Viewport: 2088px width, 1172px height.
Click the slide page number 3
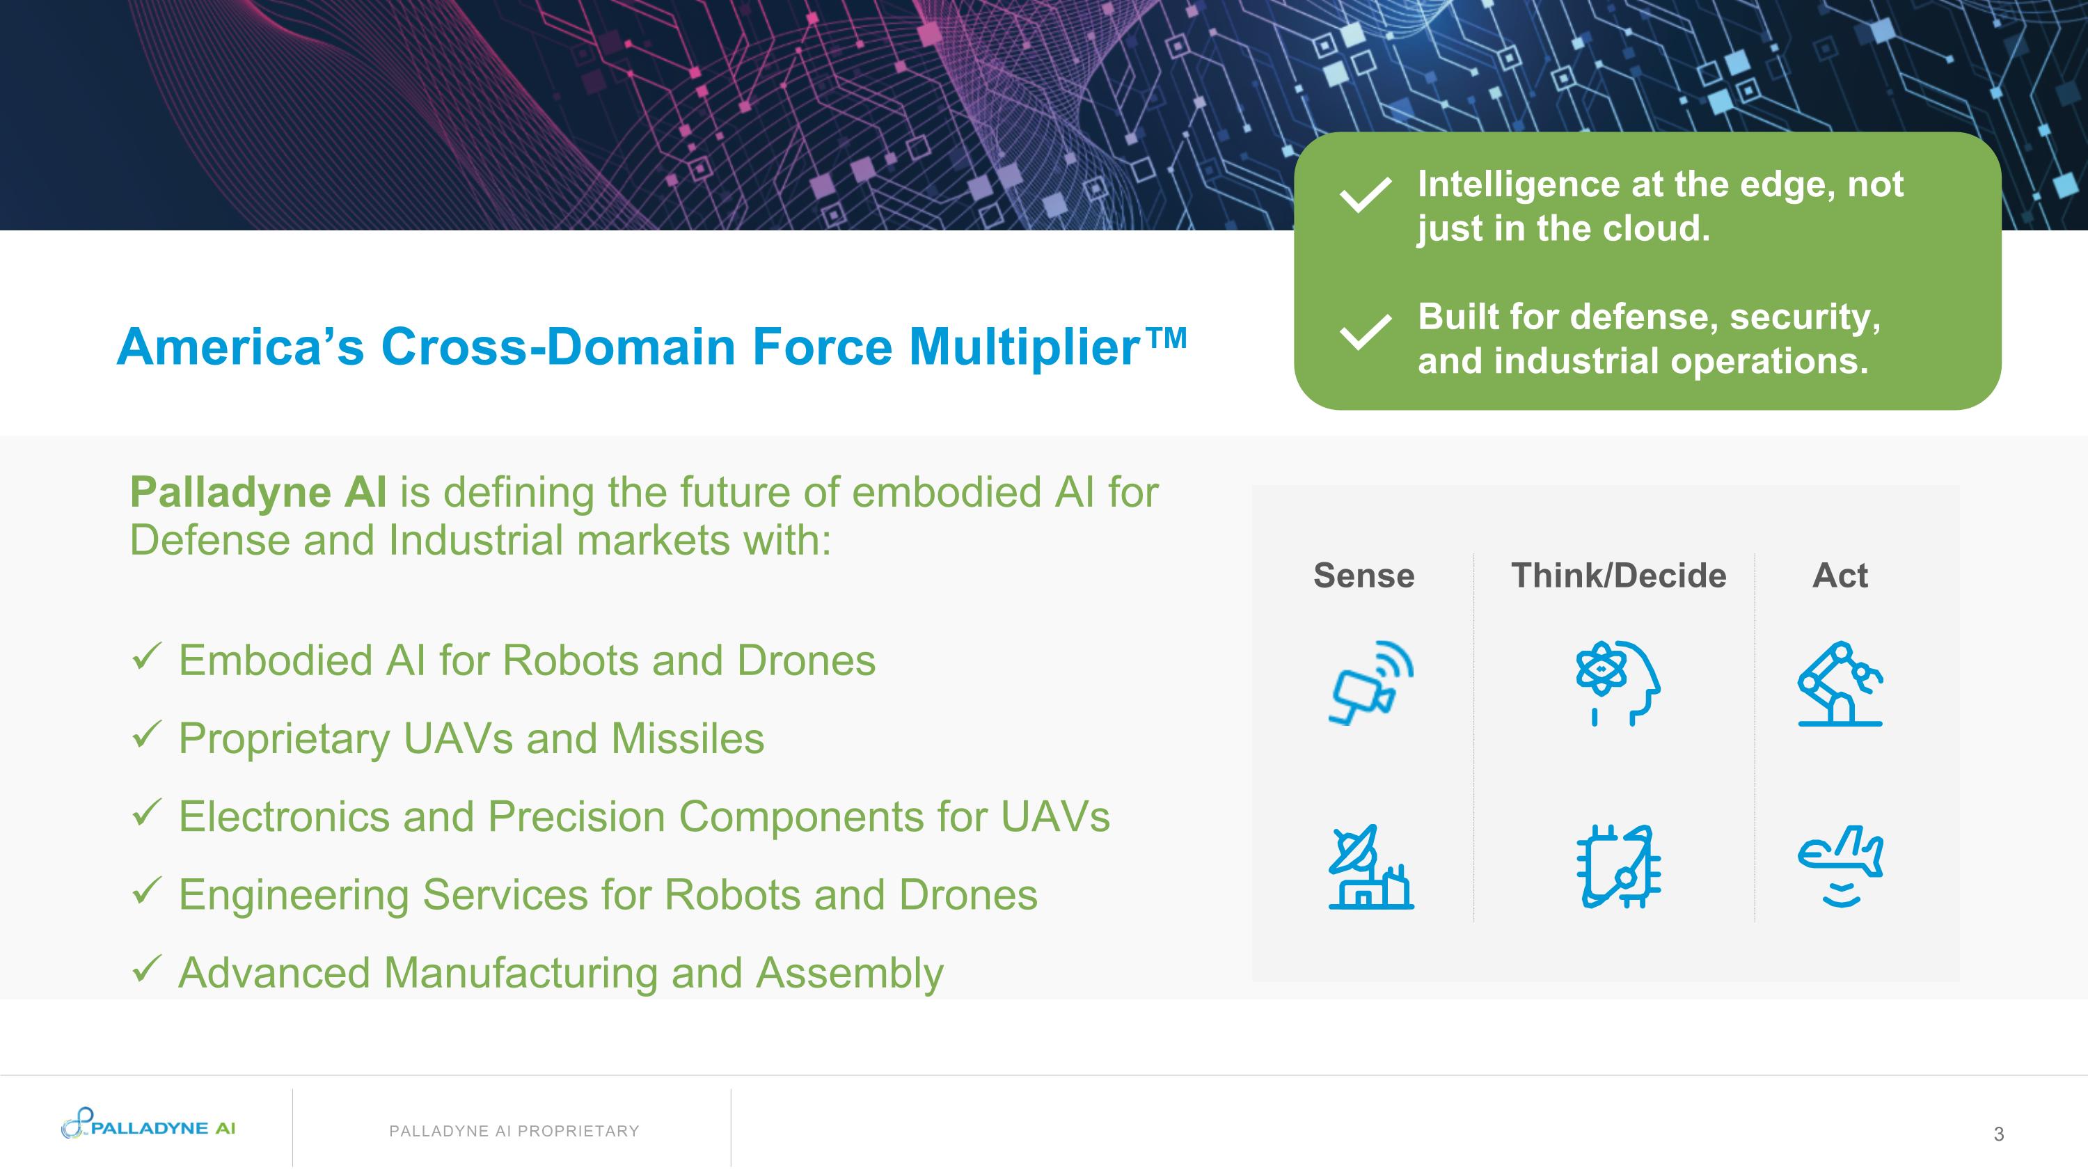pos(1998,1134)
